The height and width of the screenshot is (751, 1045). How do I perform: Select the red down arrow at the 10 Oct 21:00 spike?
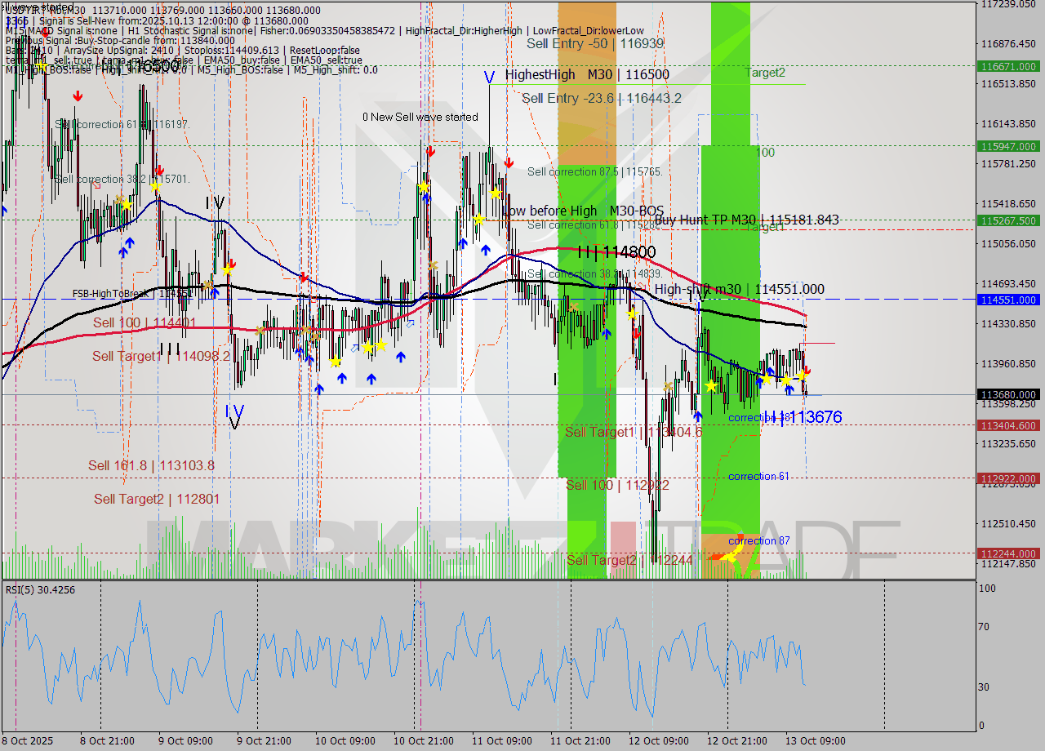431,151
